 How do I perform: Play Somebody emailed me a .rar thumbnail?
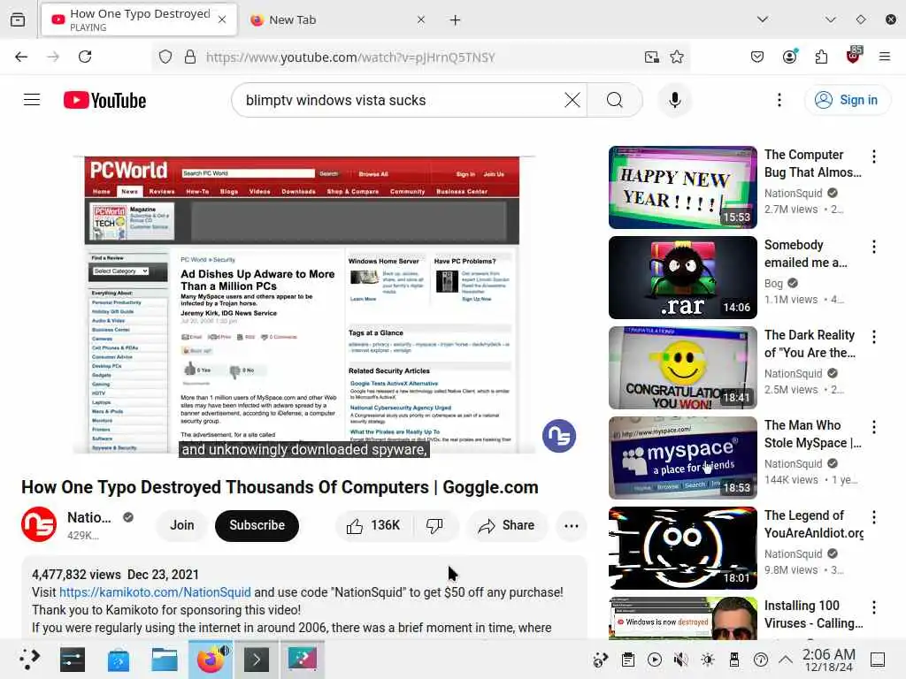682,277
